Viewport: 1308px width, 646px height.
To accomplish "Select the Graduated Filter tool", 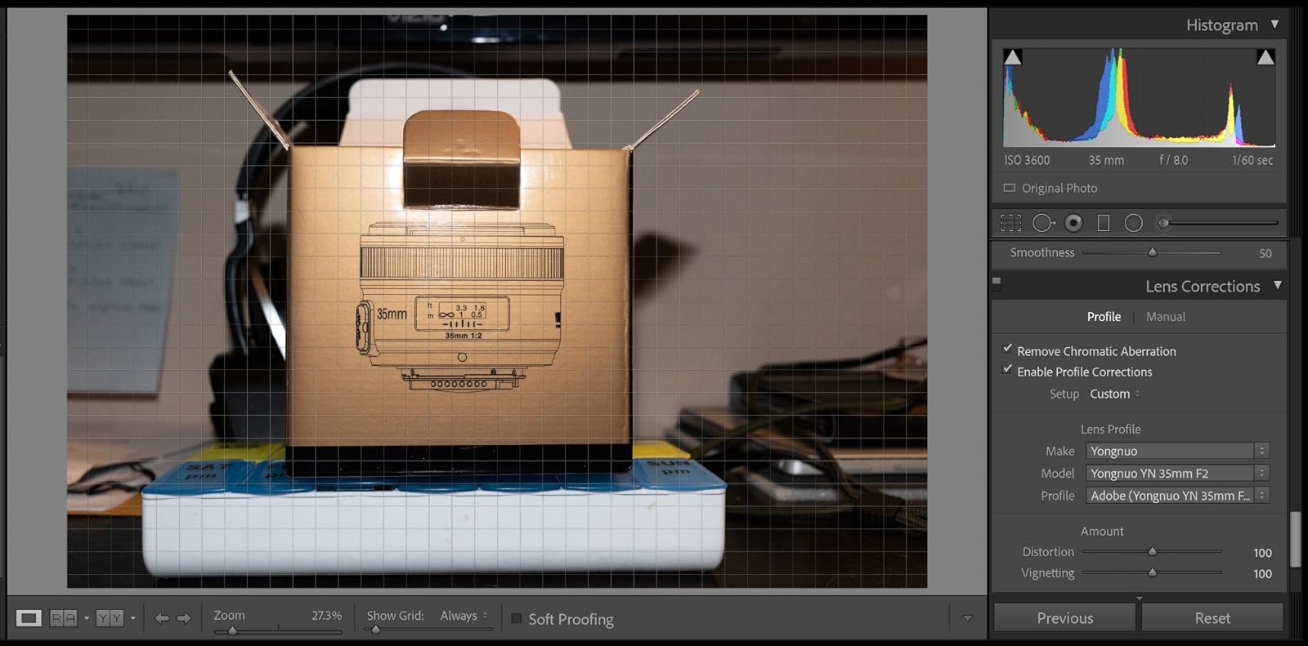I will [1104, 223].
